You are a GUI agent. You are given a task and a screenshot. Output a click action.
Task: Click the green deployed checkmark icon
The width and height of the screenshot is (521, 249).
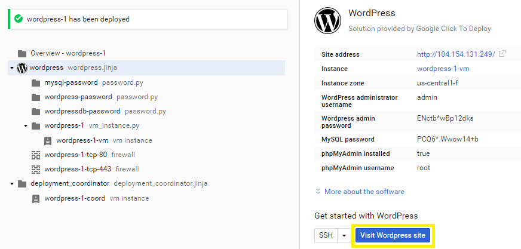pos(19,19)
